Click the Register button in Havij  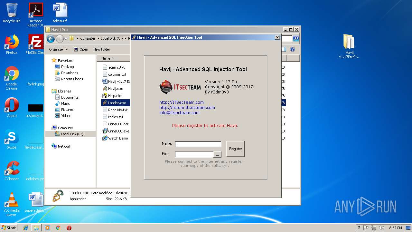click(x=235, y=149)
